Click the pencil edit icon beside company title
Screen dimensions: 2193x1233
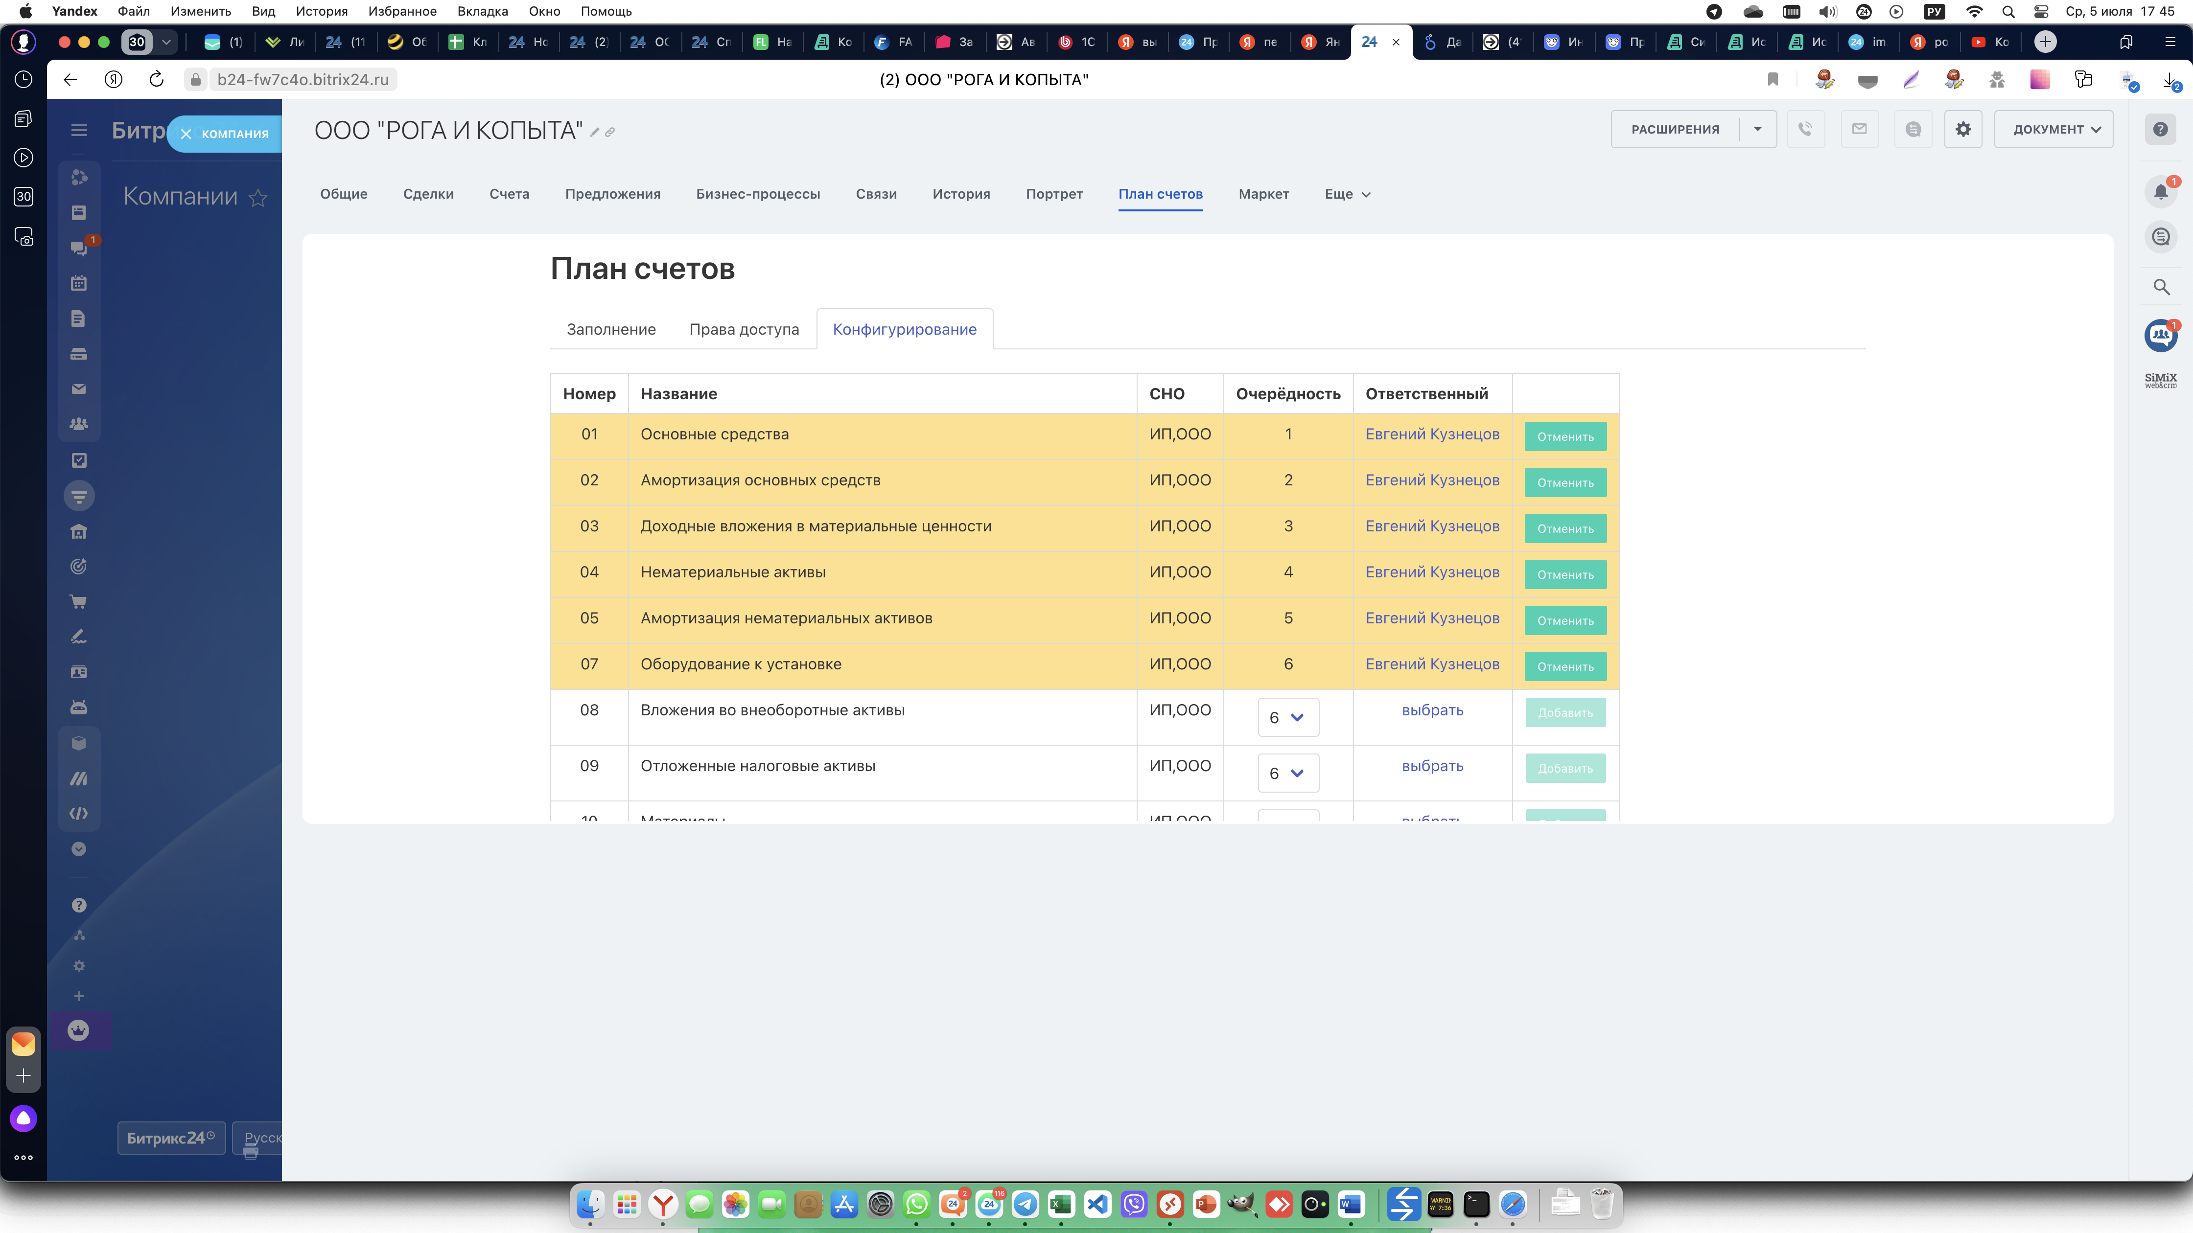(x=595, y=132)
